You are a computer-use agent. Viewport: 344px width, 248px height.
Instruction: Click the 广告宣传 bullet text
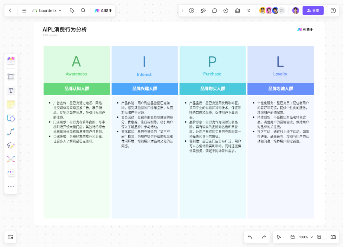coord(79,110)
